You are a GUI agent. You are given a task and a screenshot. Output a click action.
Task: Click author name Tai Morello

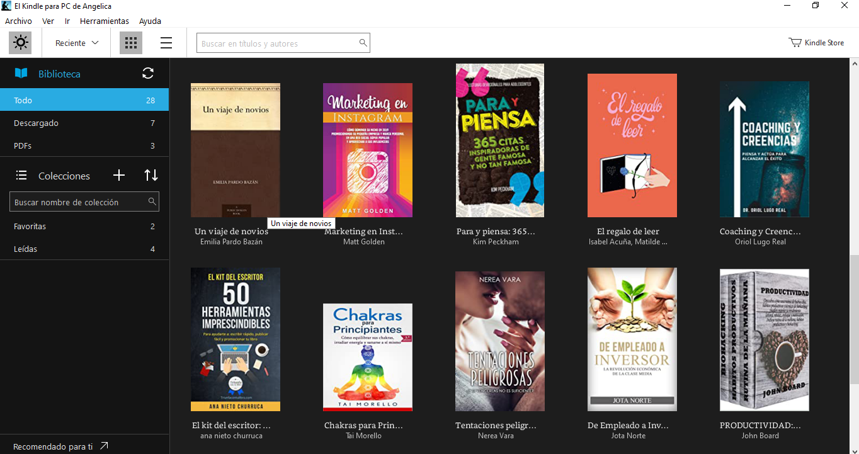point(363,436)
